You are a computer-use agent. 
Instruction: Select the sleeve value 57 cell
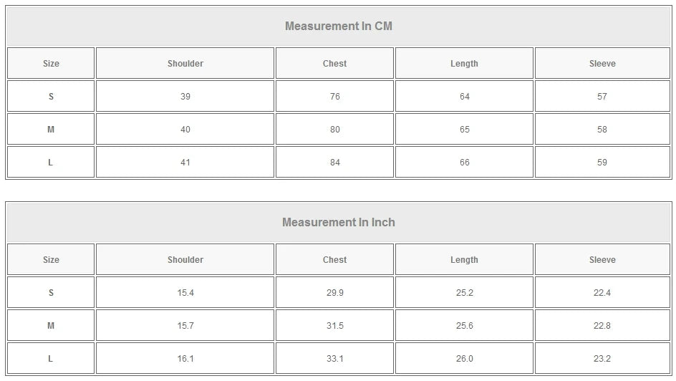point(602,97)
